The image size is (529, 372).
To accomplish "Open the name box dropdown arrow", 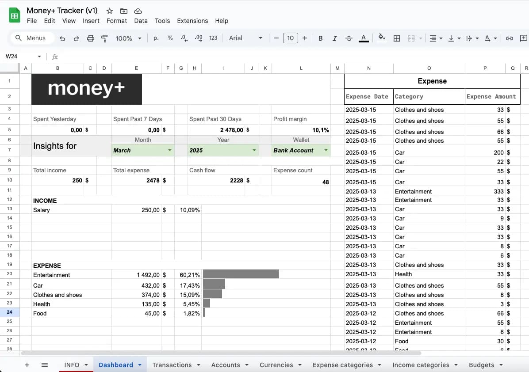I will [x=39, y=56].
